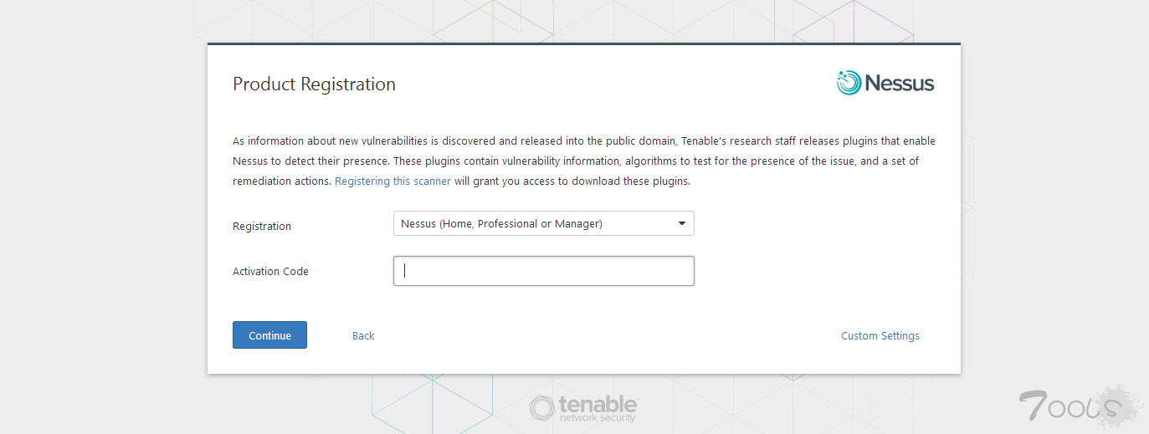Follow the Registering this scanner link
This screenshot has width=1149, height=434.
click(x=392, y=181)
